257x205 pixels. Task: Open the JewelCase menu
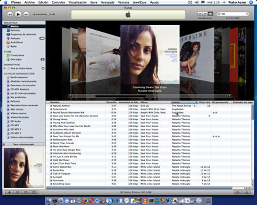[x=140, y=2]
